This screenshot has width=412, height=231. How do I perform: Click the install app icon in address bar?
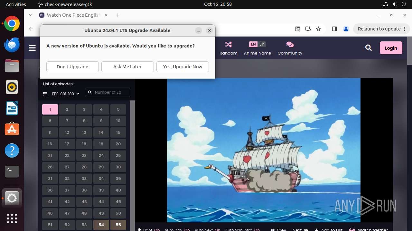[308, 29]
